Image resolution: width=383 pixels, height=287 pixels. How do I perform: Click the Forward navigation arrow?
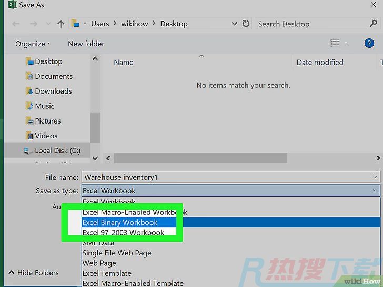tap(34, 24)
